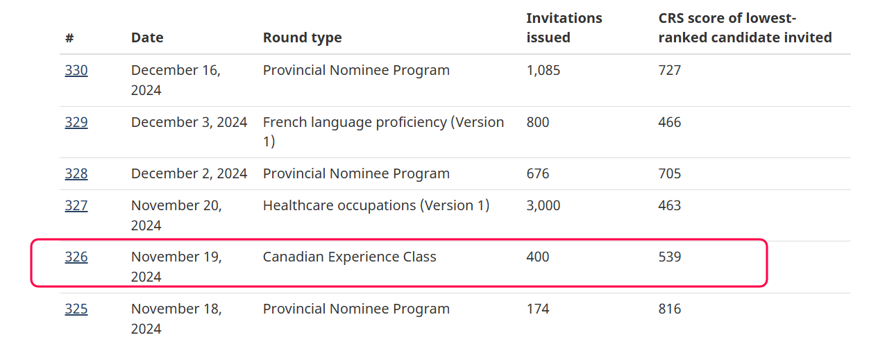Select the Canadian Experience Class cell
Image resolution: width=869 pixels, height=342 pixels.
click(x=350, y=257)
